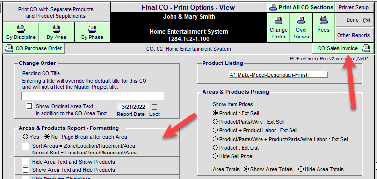Print the Over Views section

[x=301, y=27]
